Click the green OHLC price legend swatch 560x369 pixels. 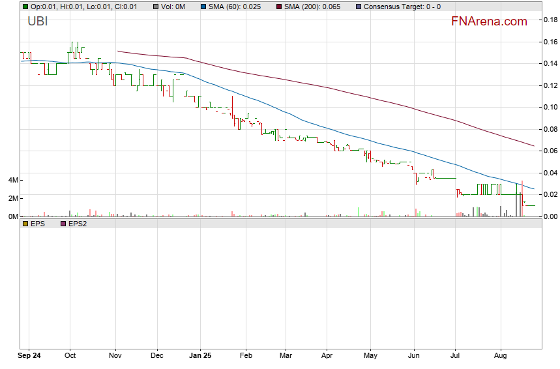pos(25,7)
